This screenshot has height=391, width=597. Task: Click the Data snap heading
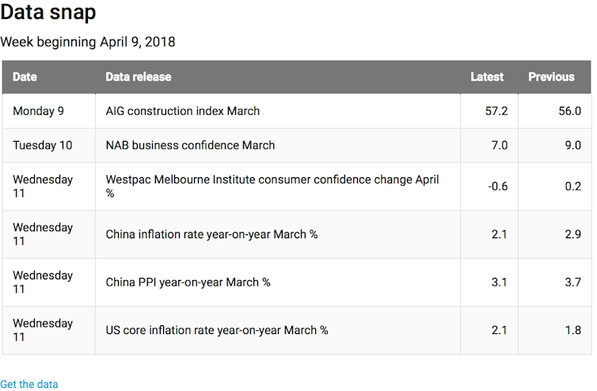(50, 13)
